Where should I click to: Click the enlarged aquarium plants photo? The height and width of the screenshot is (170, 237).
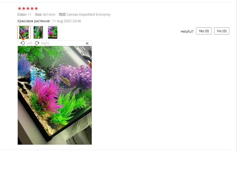click(55, 95)
